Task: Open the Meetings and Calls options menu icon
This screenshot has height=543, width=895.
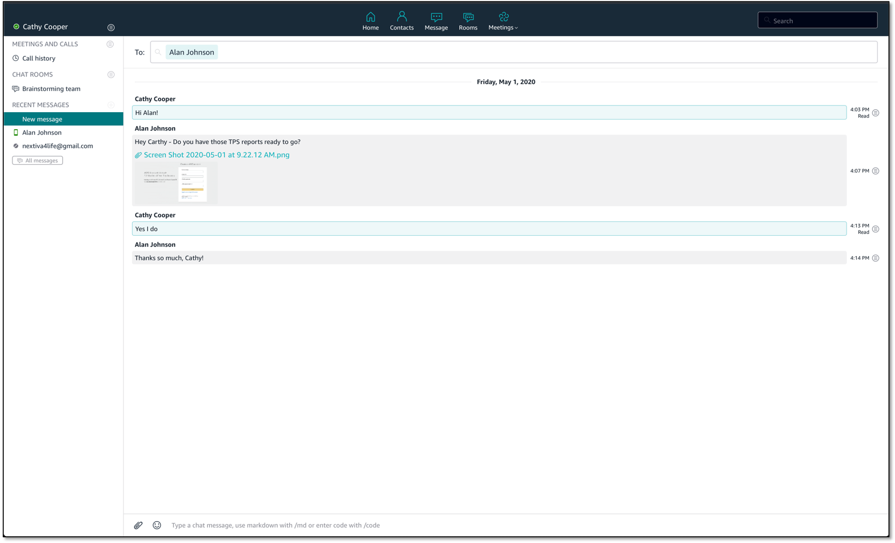Action: [x=110, y=44]
